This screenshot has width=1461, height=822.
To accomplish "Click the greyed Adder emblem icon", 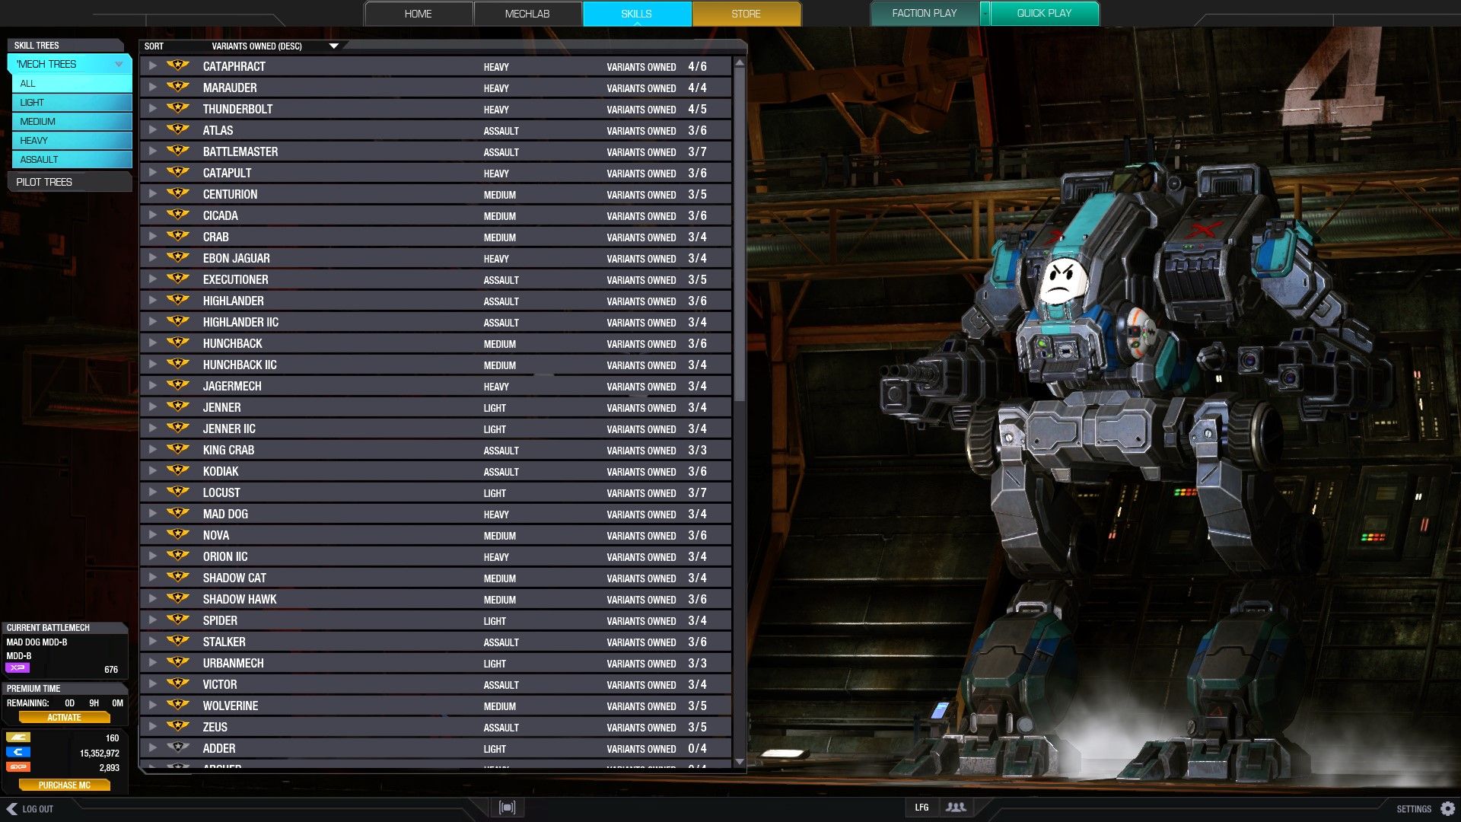I will point(177,747).
